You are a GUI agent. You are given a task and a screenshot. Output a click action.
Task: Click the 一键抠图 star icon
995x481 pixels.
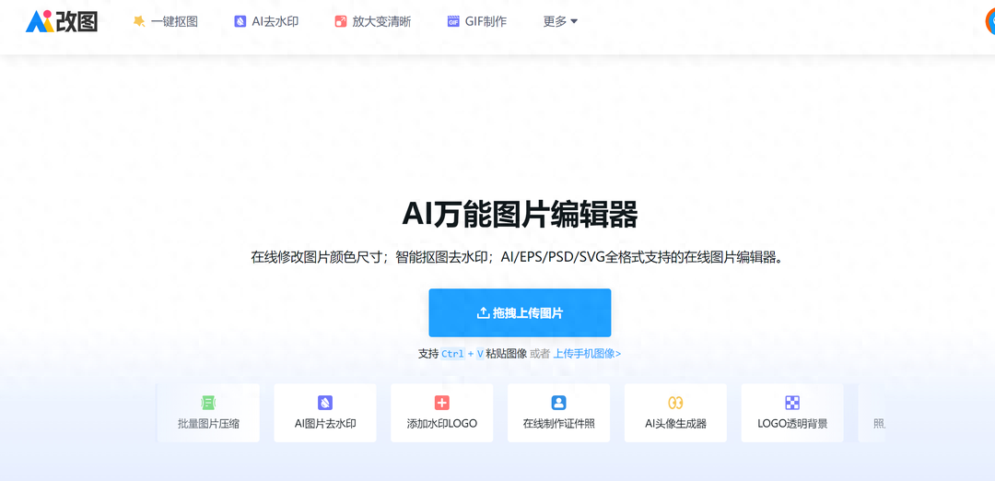(139, 21)
